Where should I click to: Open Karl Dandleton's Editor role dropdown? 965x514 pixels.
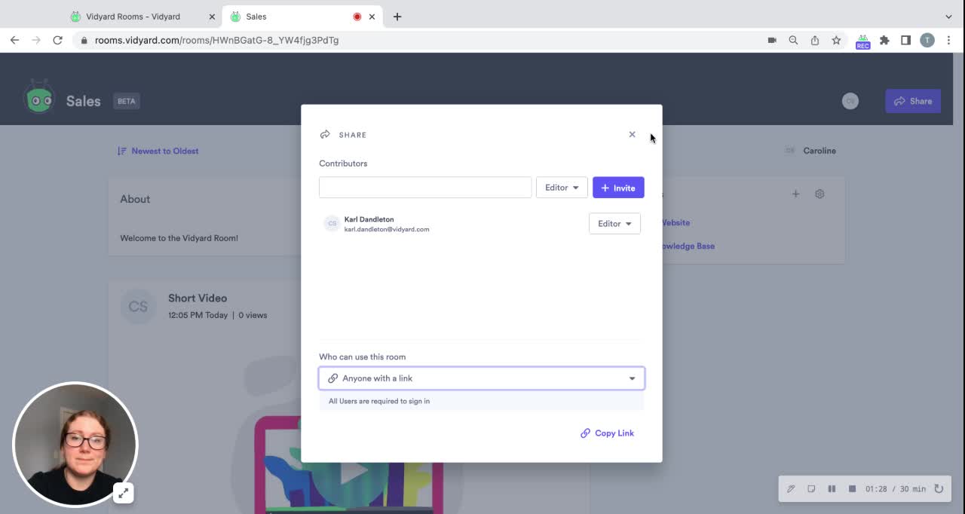(x=614, y=224)
